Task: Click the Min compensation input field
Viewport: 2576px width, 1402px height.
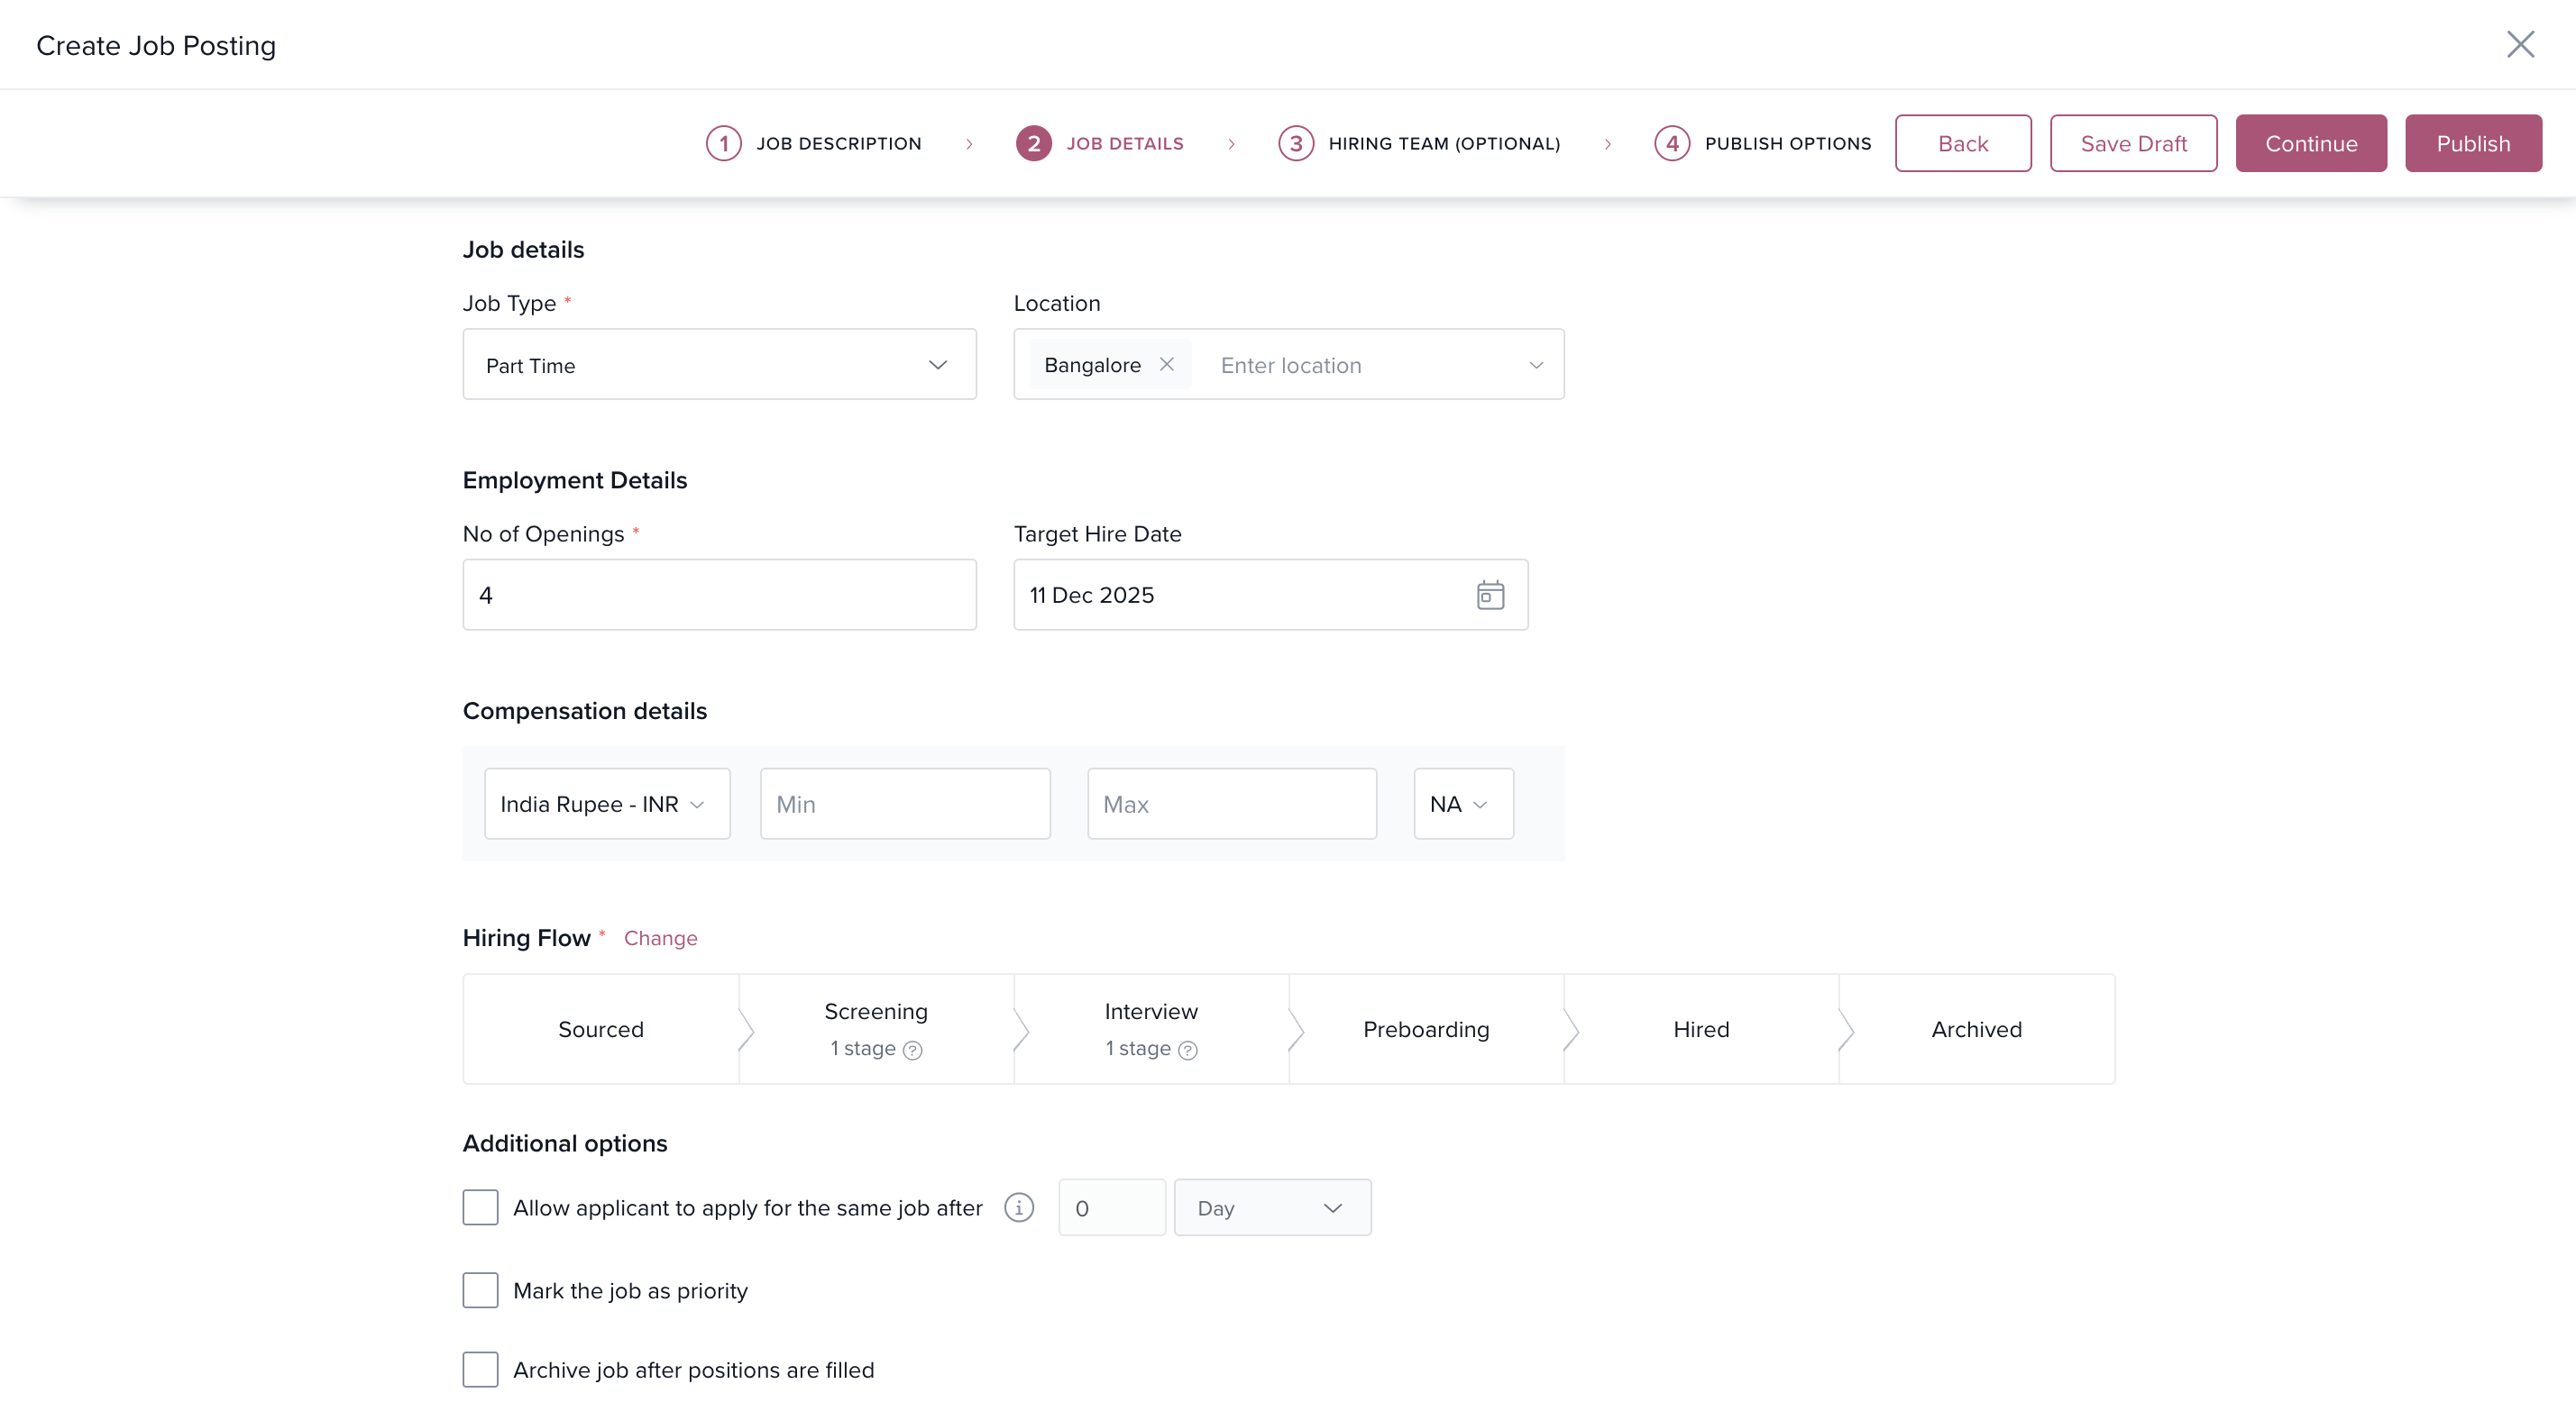Action: (x=904, y=804)
